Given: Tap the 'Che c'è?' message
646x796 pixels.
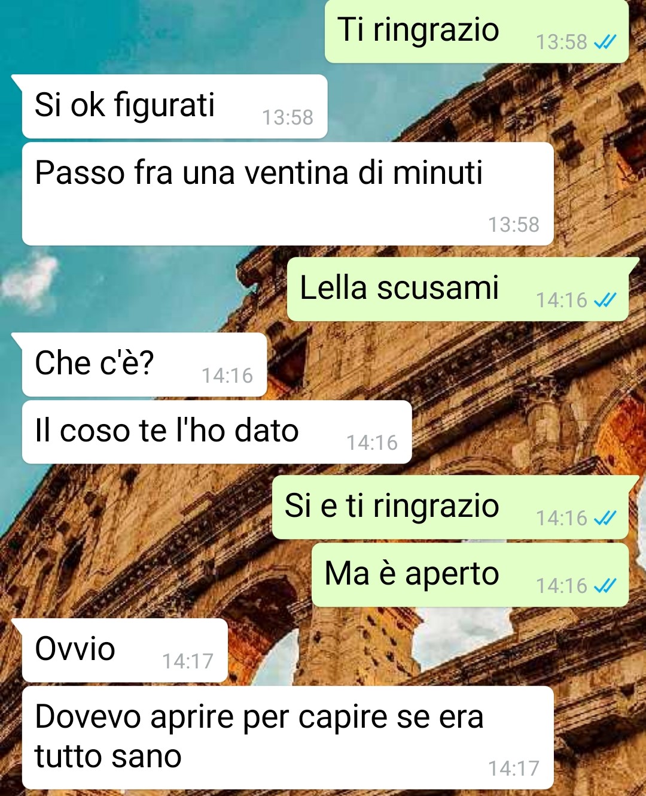Looking at the screenshot, I should [x=144, y=364].
